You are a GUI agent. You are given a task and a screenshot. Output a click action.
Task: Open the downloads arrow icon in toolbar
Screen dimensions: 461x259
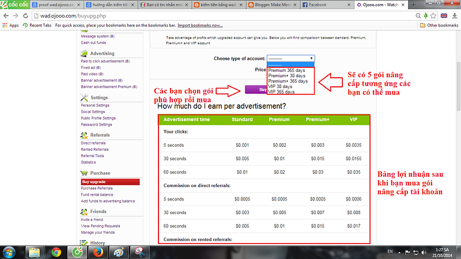pos(455,16)
